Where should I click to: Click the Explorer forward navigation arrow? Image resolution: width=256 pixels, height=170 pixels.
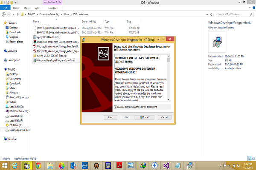[9, 14]
